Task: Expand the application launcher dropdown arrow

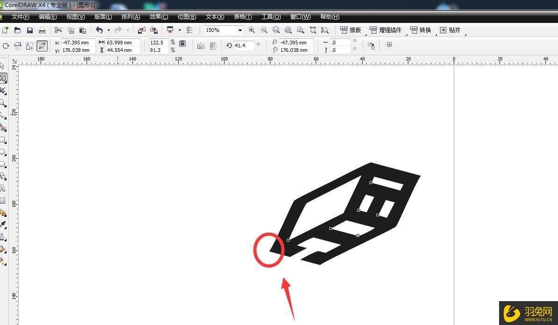Action: point(180,30)
